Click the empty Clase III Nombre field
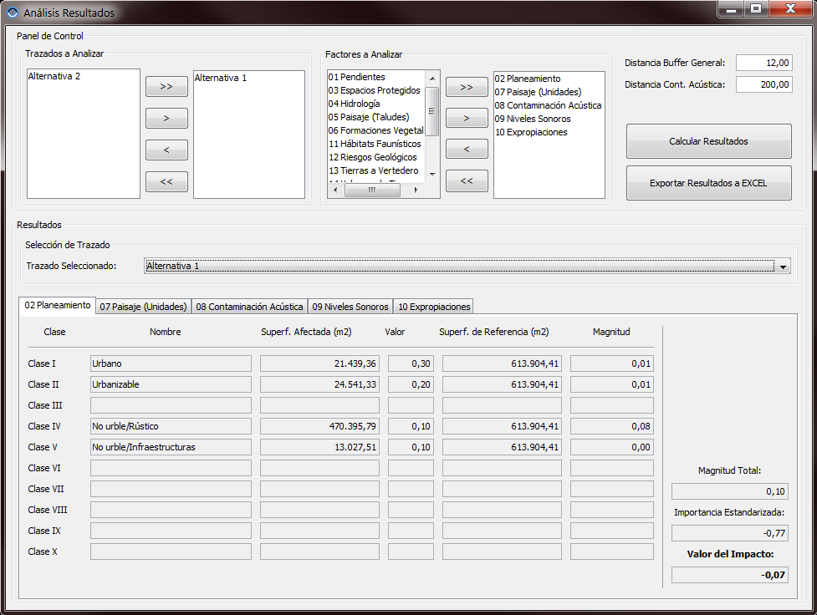This screenshot has width=817, height=615. pyautogui.click(x=171, y=405)
